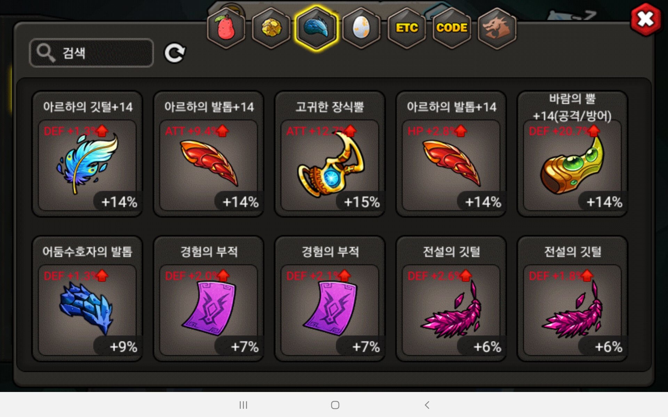Image resolution: width=668 pixels, height=417 pixels.
Task: Open the dragon head category tab
Action: tap(497, 28)
